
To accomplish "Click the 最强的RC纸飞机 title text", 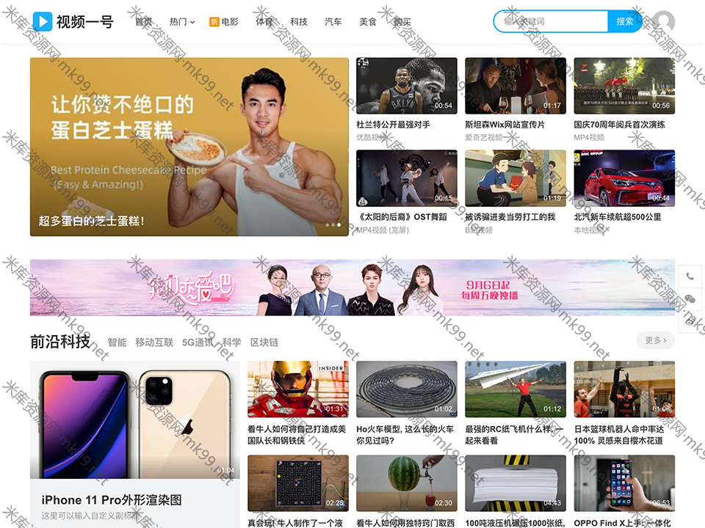I will 514,435.
